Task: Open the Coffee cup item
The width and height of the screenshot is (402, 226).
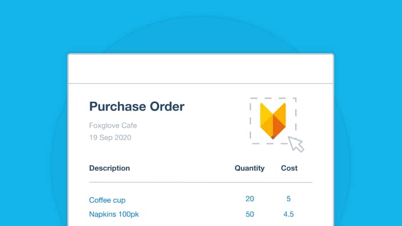Action: [107, 200]
